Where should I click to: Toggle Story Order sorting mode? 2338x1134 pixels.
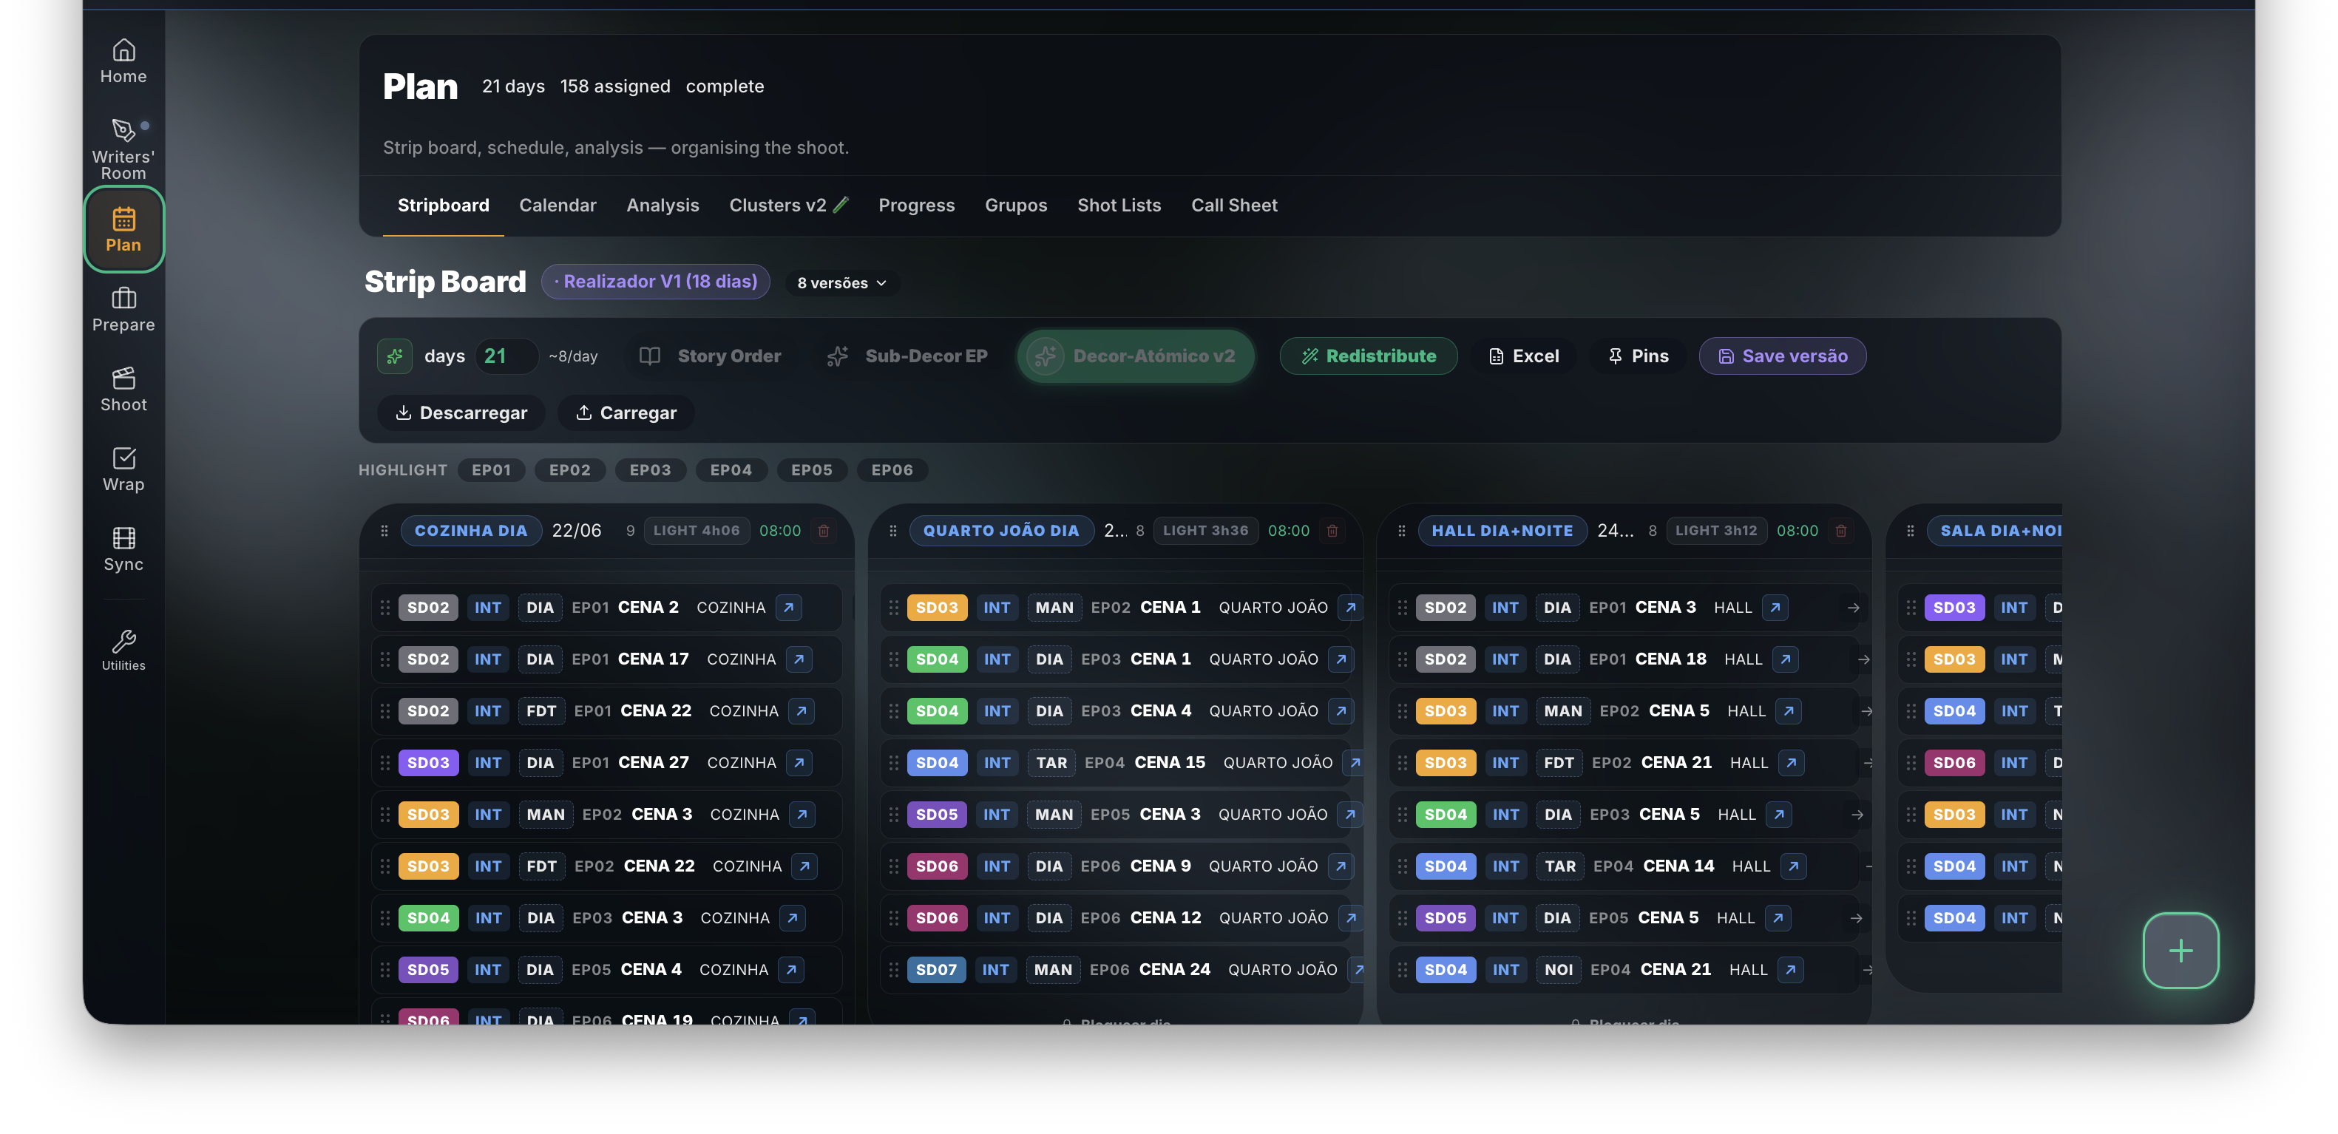(713, 356)
